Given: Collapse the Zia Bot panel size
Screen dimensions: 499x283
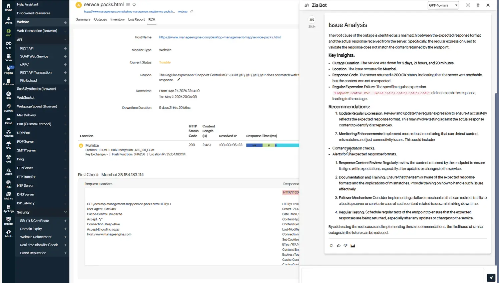Looking at the screenshot, I should [468, 5].
